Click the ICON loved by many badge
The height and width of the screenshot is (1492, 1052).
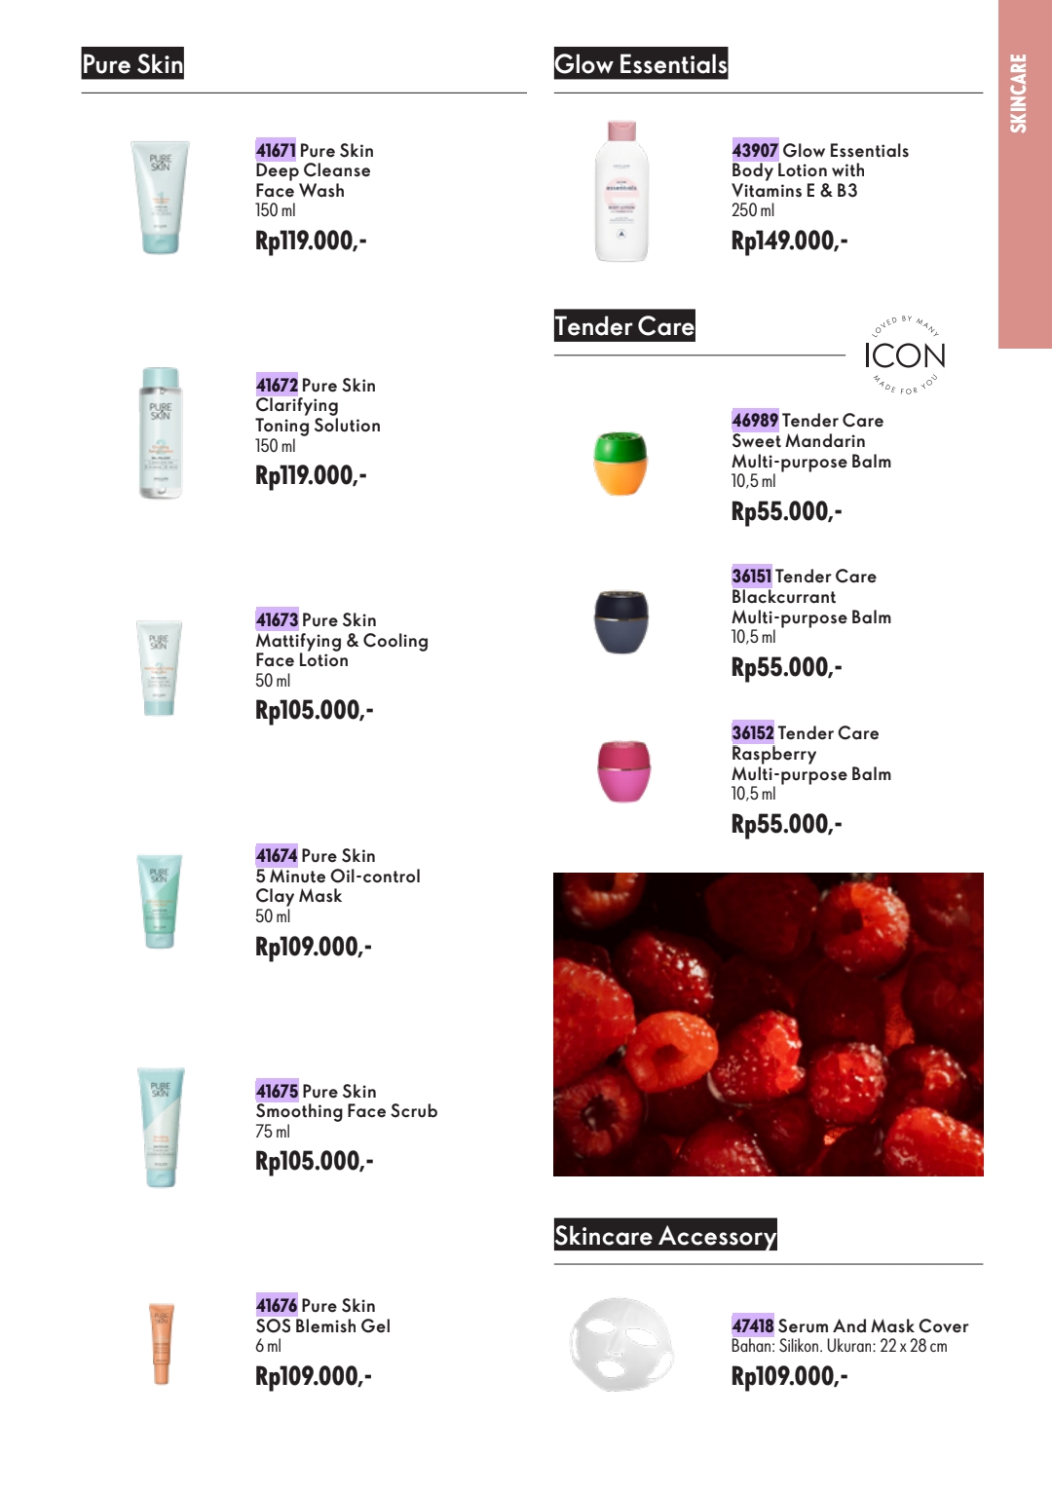coord(905,355)
